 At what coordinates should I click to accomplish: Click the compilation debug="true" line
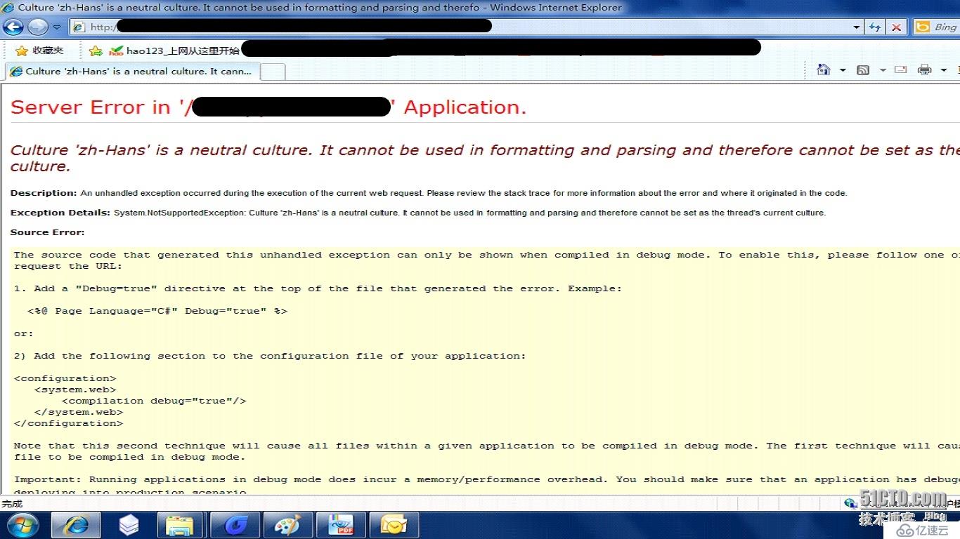click(x=154, y=401)
